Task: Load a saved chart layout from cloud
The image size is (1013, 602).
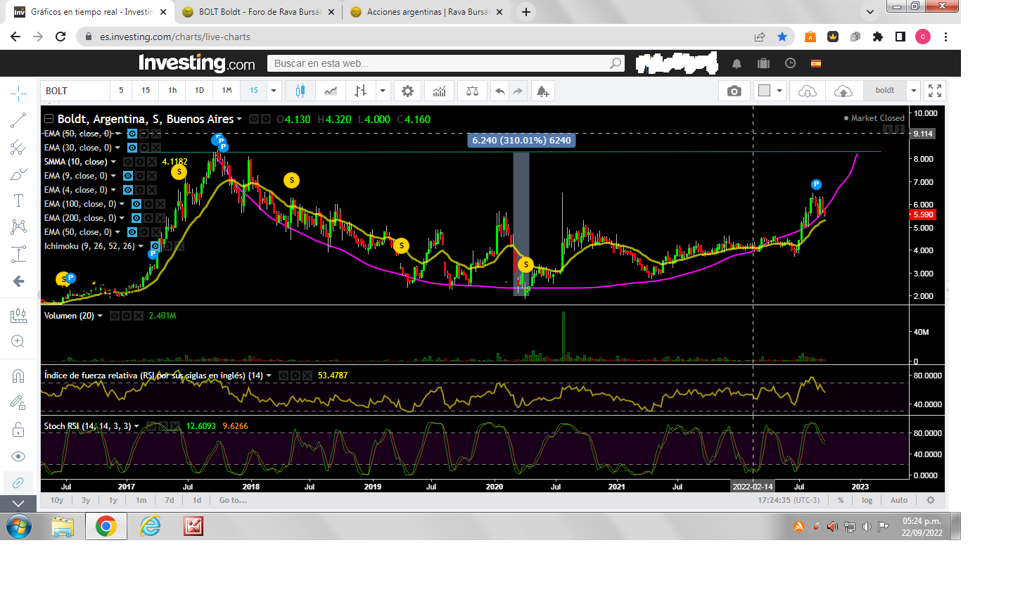Action: pyautogui.click(x=807, y=91)
